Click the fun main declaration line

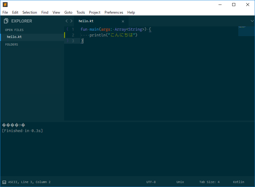pyautogui.click(x=116, y=29)
